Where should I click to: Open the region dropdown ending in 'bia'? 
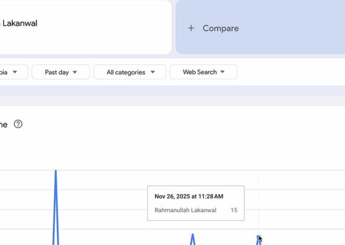[x=14, y=72]
